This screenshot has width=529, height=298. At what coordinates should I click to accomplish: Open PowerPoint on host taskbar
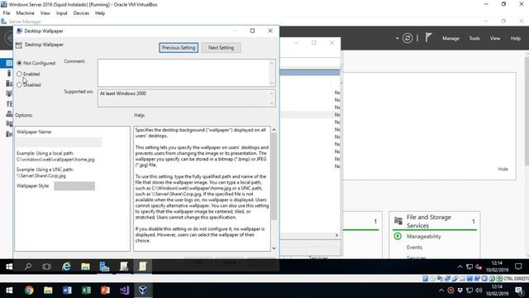pyautogui.click(x=105, y=291)
